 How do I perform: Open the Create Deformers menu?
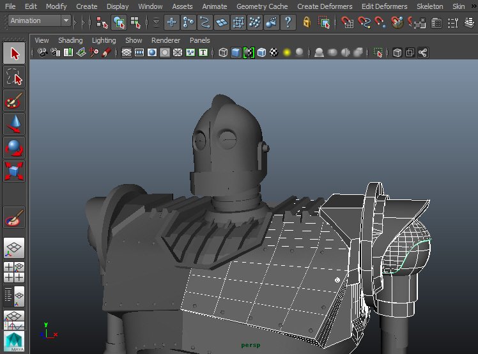325,6
